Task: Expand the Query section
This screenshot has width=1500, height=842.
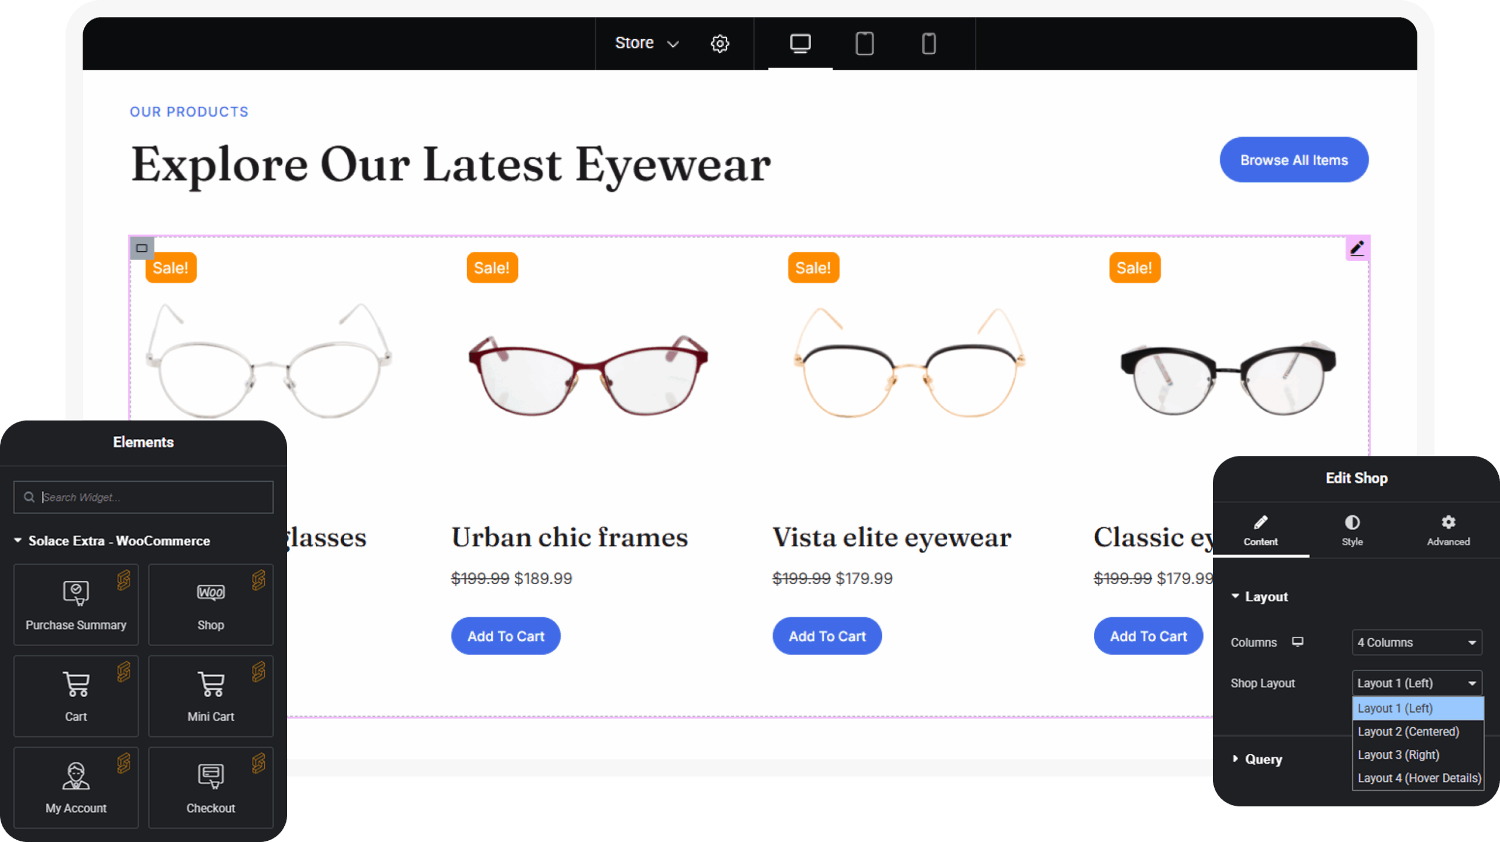Action: tap(1263, 759)
